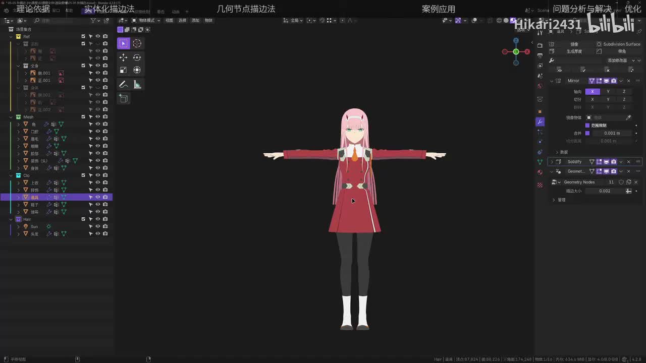Select the Annotate tool

point(123,84)
